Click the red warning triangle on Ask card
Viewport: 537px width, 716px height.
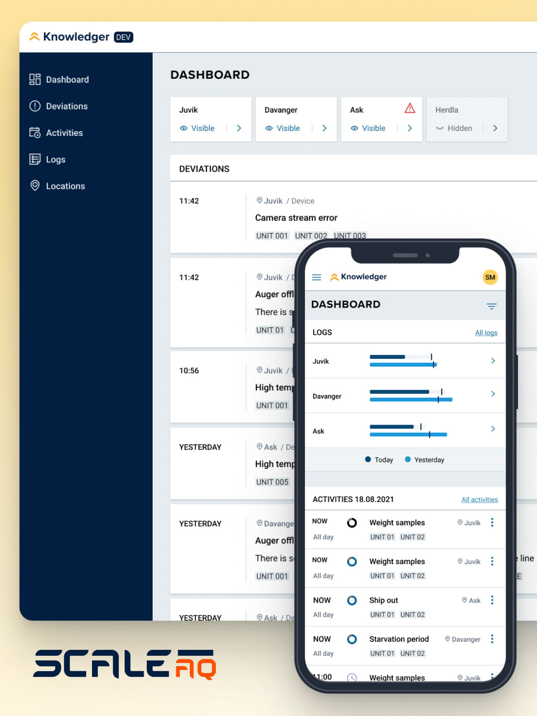coord(410,108)
